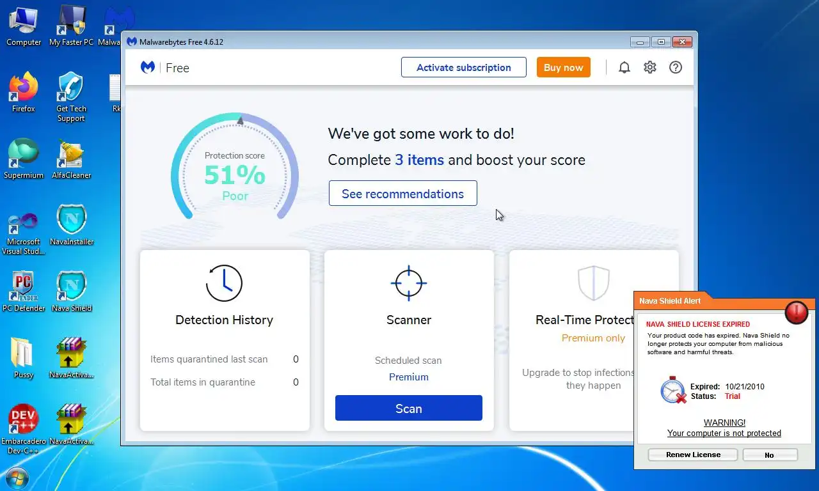Click Activate subscription button

point(464,67)
